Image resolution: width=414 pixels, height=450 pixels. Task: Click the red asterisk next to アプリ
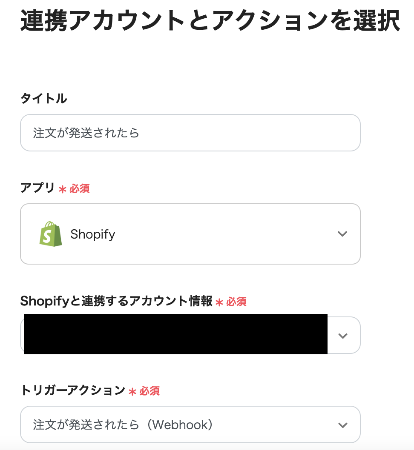coord(63,189)
